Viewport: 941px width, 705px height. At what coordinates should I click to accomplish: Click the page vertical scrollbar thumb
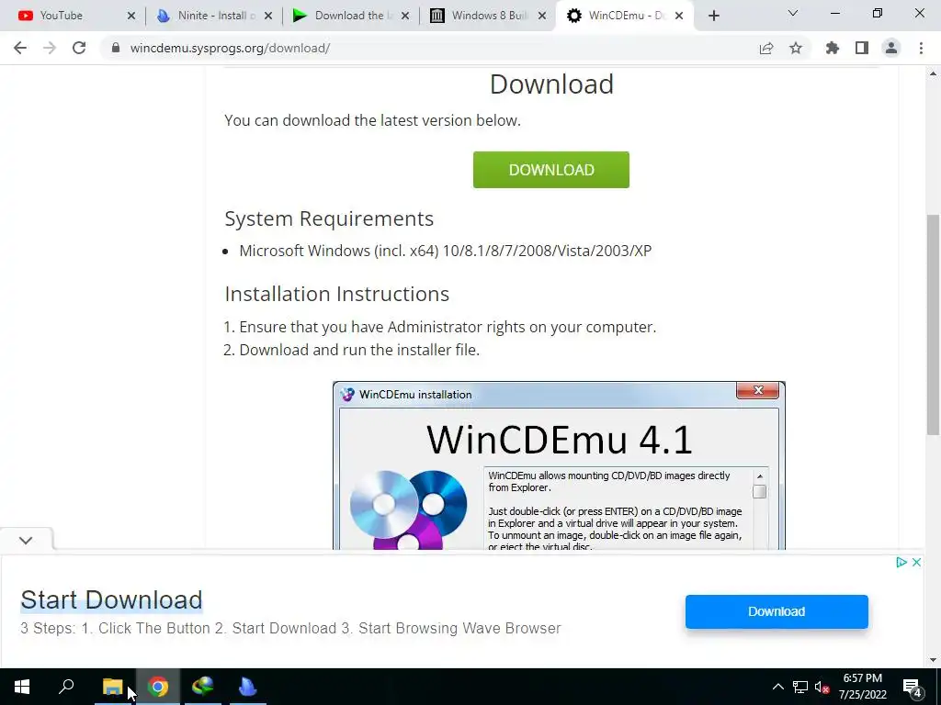933,324
